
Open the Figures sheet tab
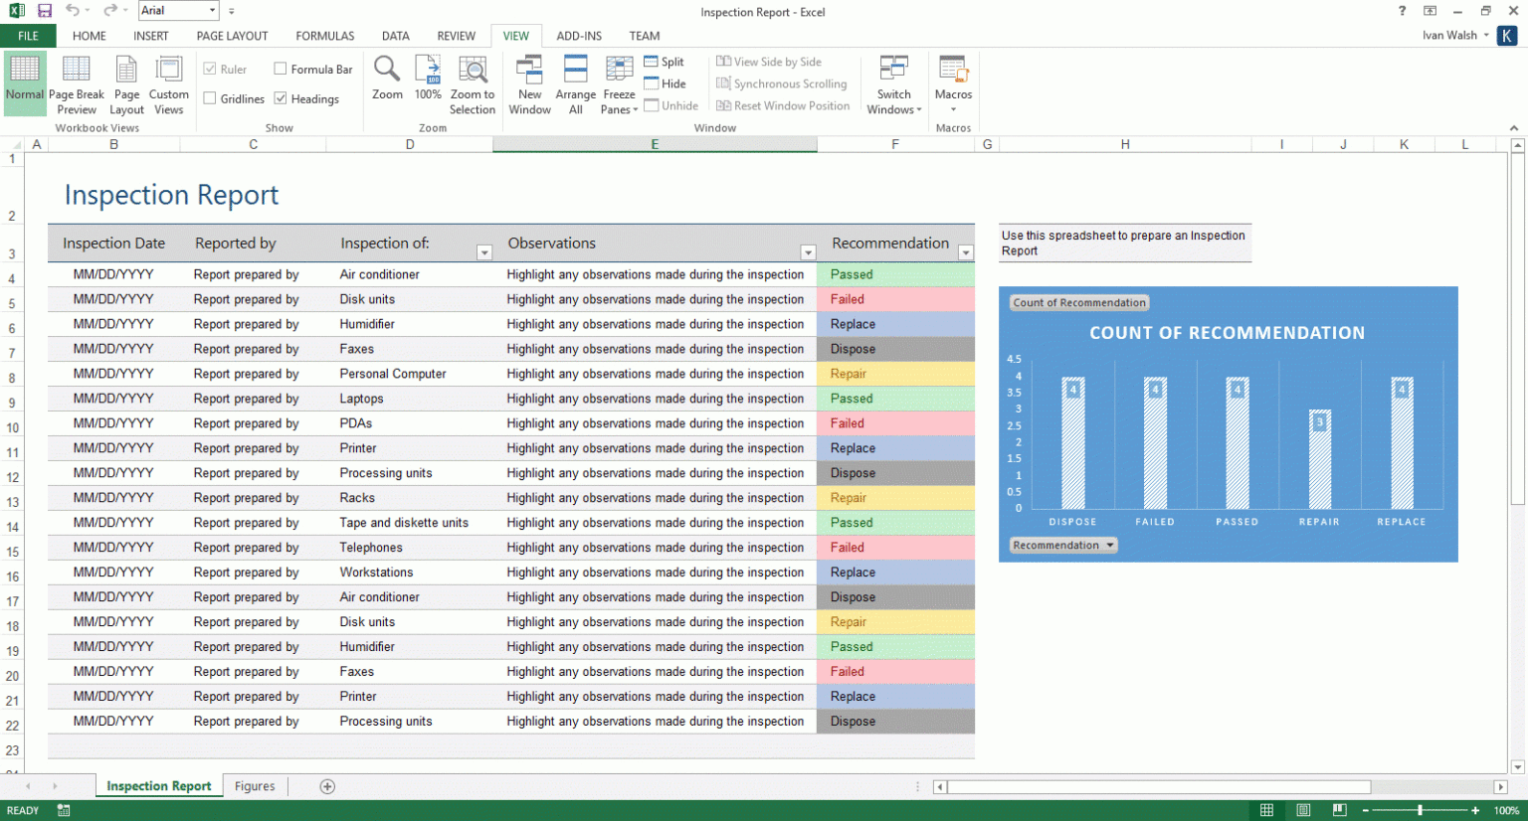click(x=255, y=785)
